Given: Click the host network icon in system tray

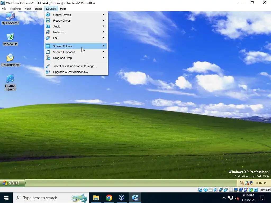Looking at the screenshot, I should pos(231,198).
